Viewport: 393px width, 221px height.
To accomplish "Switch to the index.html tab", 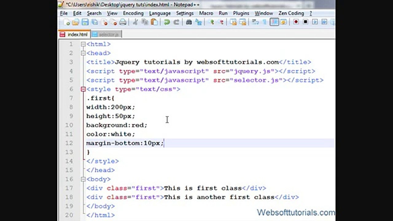I will [74, 34].
